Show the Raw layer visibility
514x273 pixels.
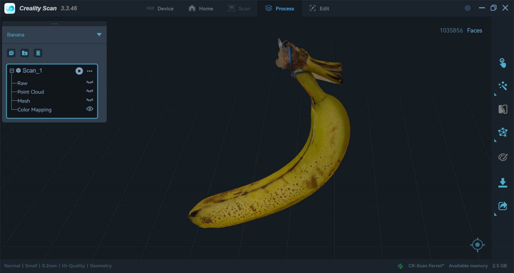90,82
